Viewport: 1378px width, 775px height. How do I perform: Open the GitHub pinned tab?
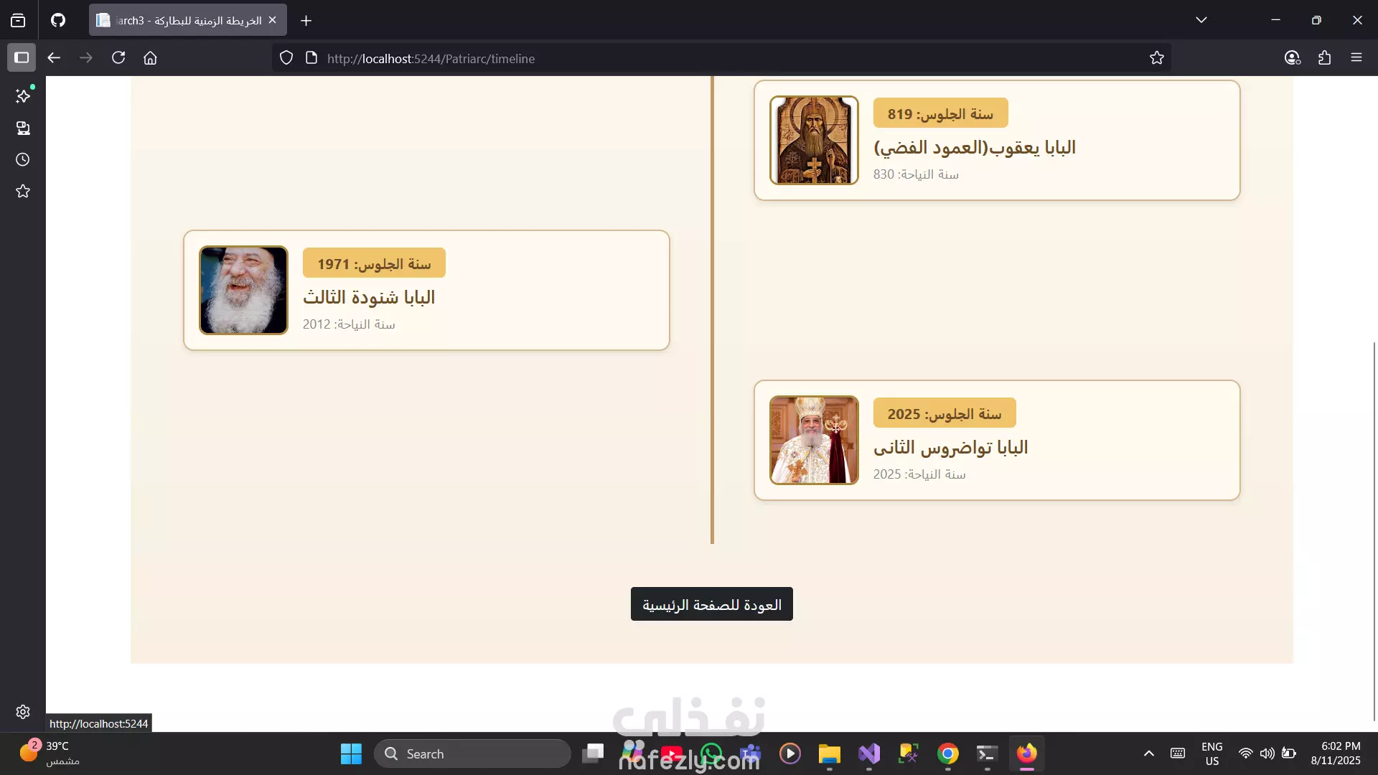pyautogui.click(x=58, y=20)
